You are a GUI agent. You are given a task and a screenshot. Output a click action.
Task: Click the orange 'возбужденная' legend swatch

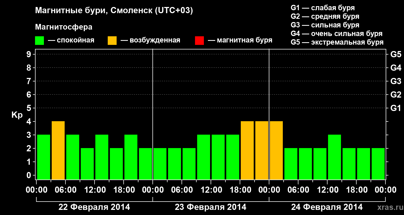(112, 41)
